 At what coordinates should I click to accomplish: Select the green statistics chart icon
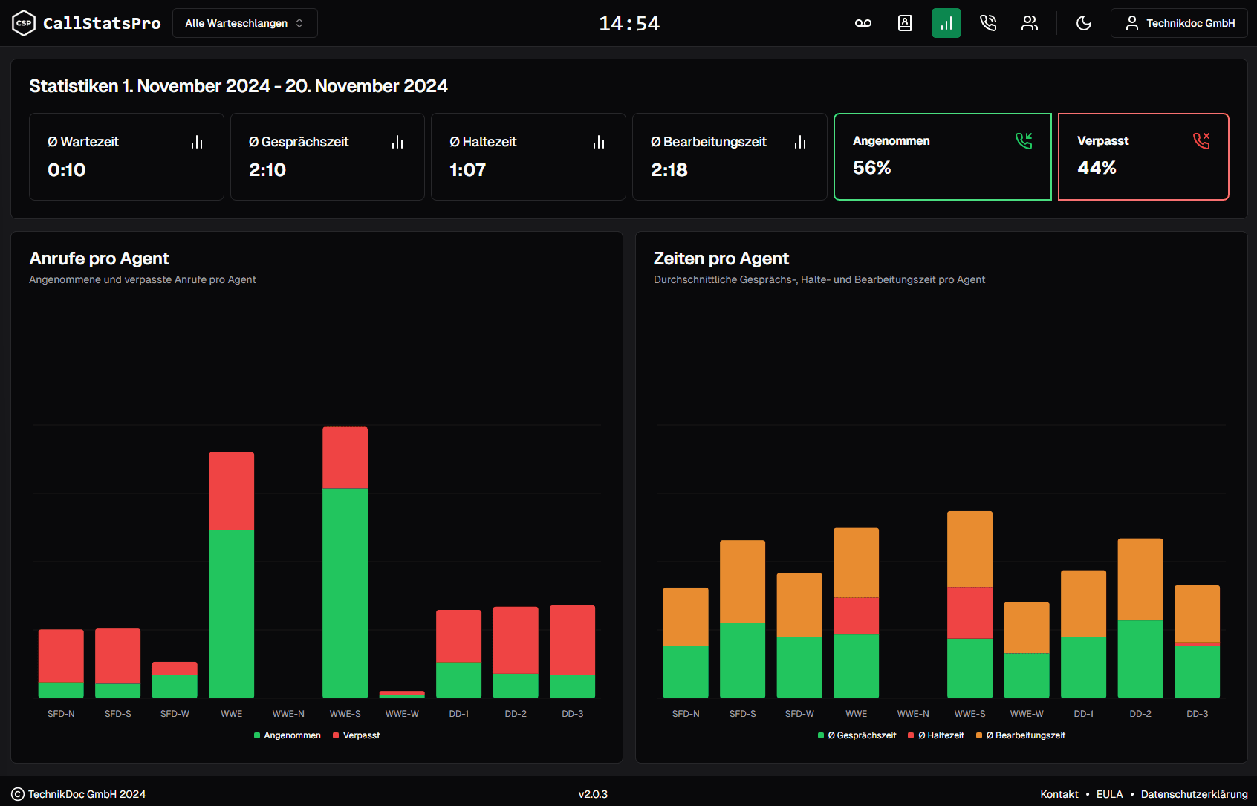pyautogui.click(x=946, y=23)
